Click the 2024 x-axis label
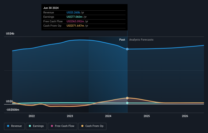Viewport: 208px width, 133px height. tap(108, 116)
